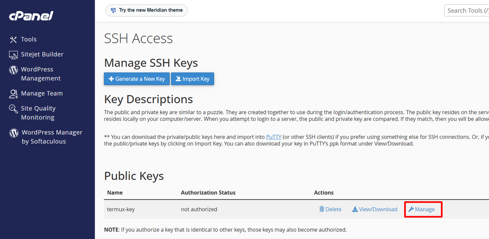Manage the termux-key authorization
The image size is (489, 239).
pos(422,209)
